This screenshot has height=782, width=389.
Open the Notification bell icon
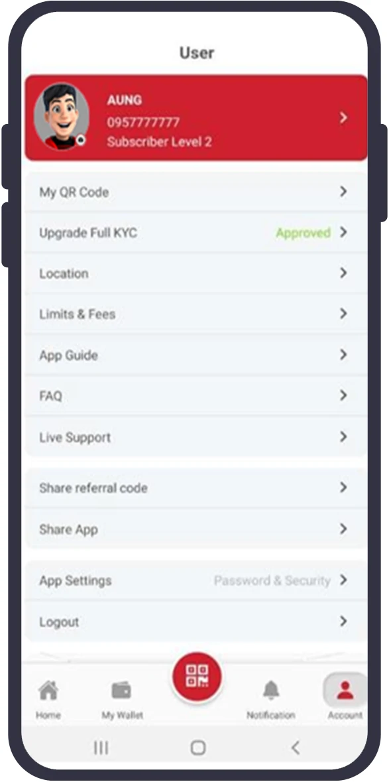(x=270, y=690)
